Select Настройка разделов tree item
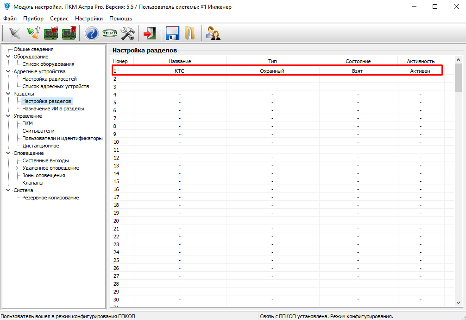Viewport: 466px width, 320px height. click(47, 101)
